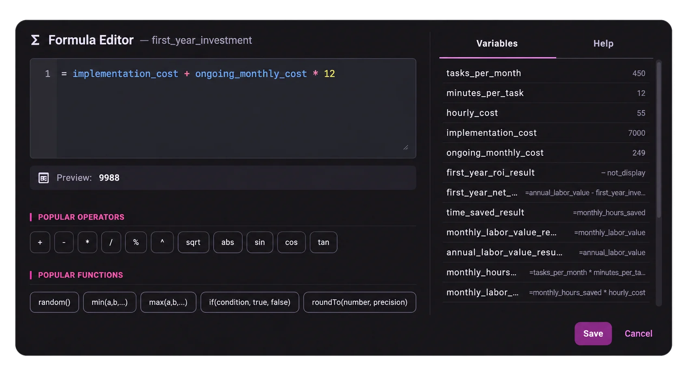Select the monthly_labor_value_re... variable
Screen dimensions: 689x376
point(546,232)
